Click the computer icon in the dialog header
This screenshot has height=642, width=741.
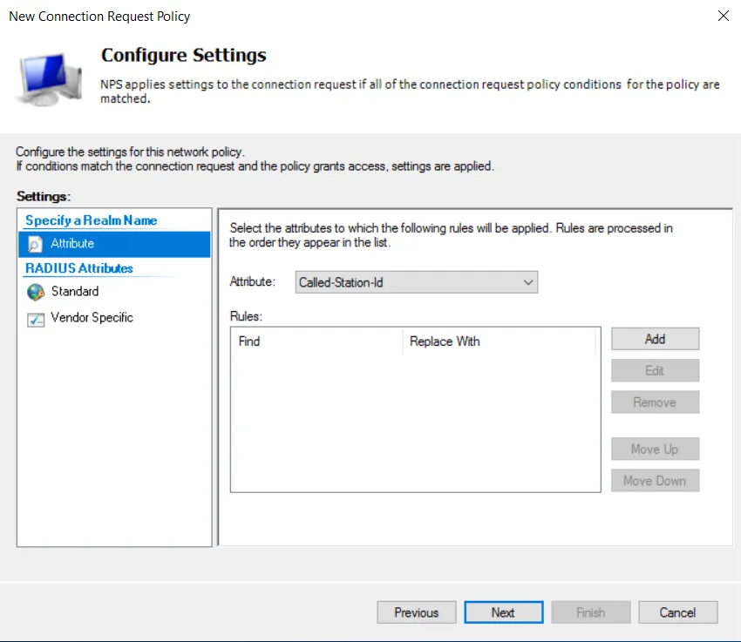tap(48, 77)
